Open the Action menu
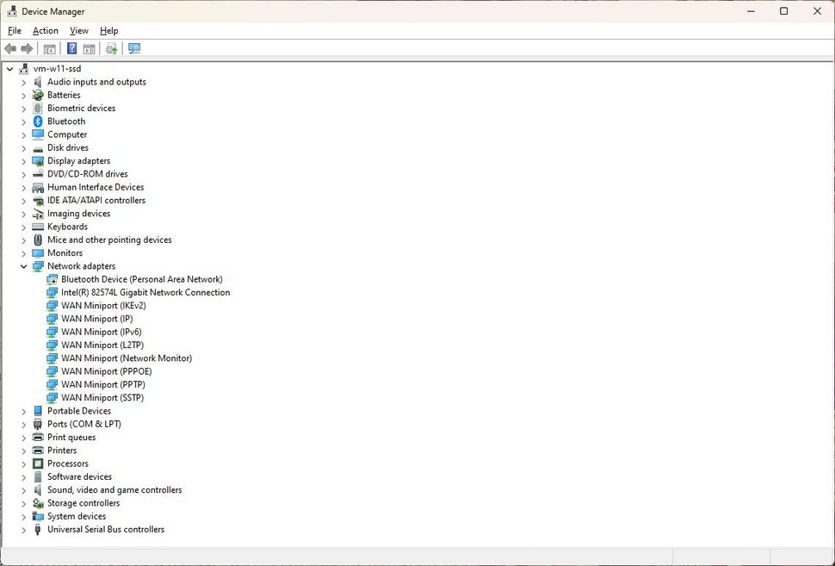The width and height of the screenshot is (835, 566). click(46, 31)
